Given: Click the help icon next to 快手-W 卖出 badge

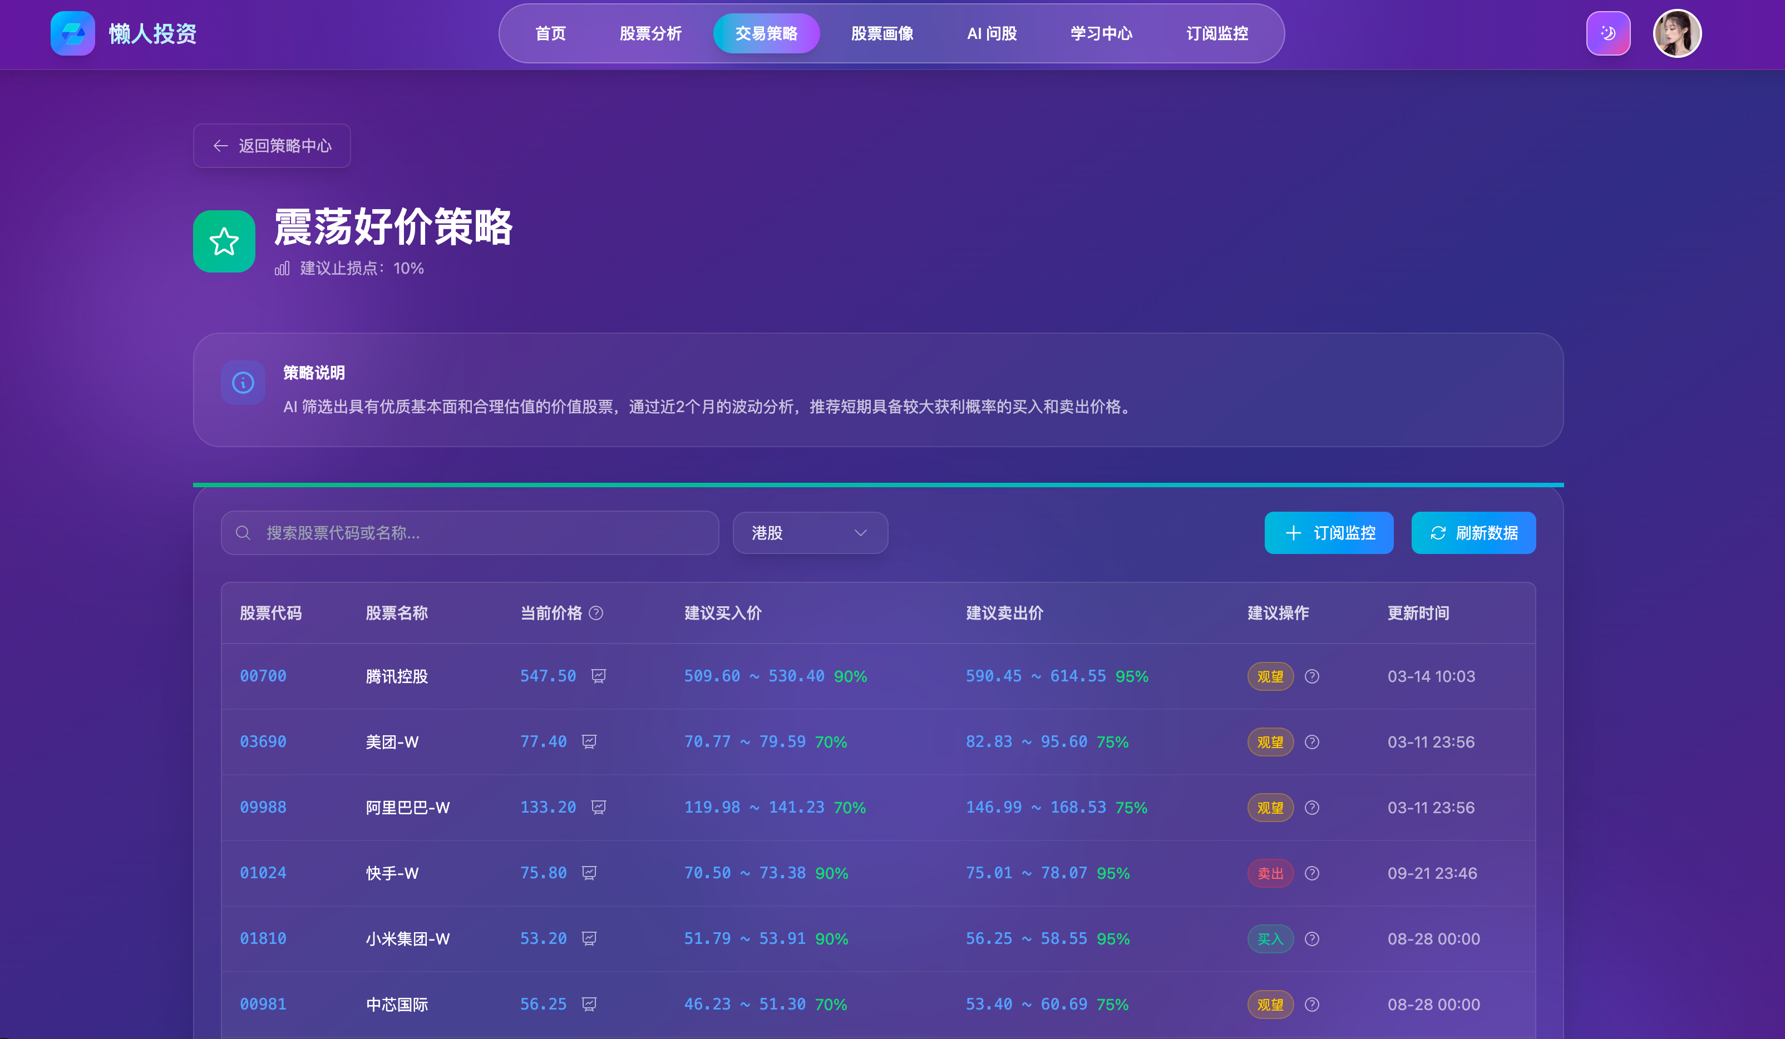Looking at the screenshot, I should point(1313,873).
